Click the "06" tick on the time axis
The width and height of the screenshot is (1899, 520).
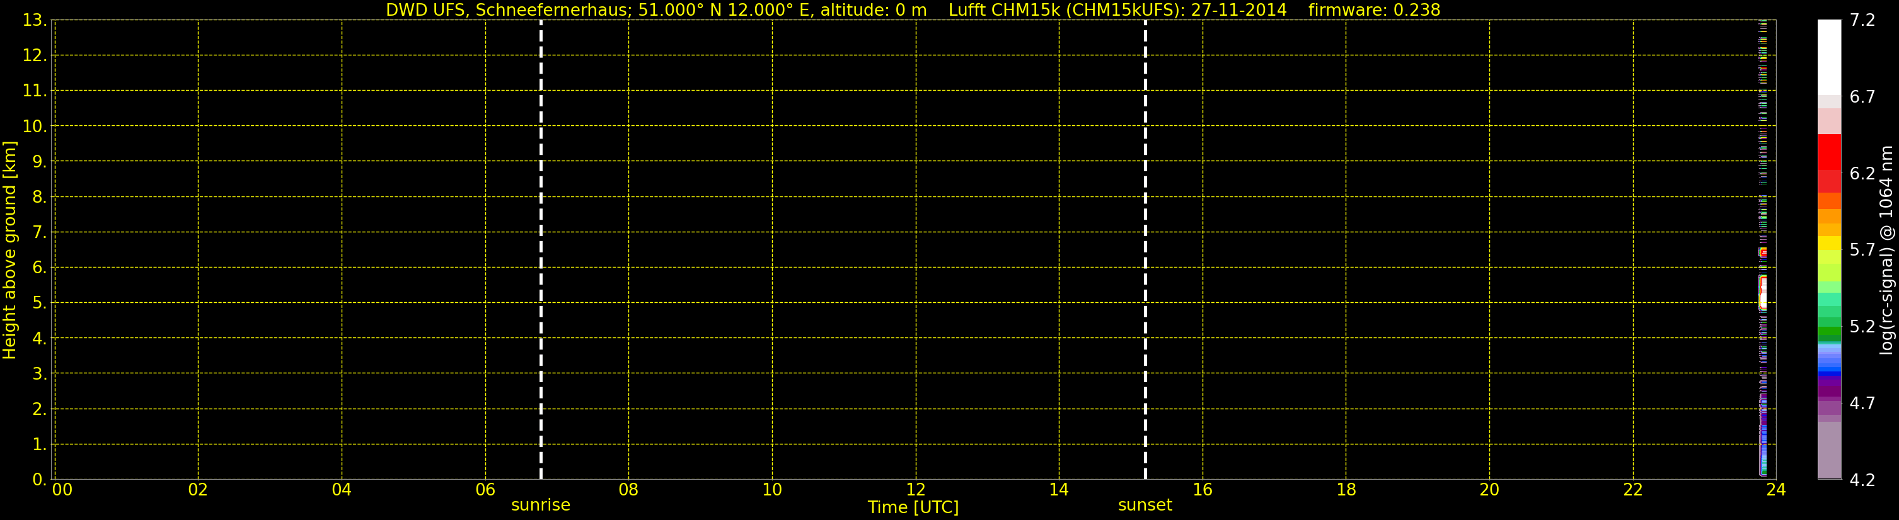click(485, 490)
